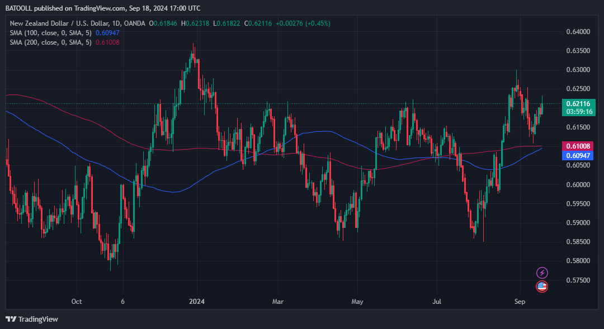
Task: Click the 0.60500 price axis level
Action: point(578,165)
